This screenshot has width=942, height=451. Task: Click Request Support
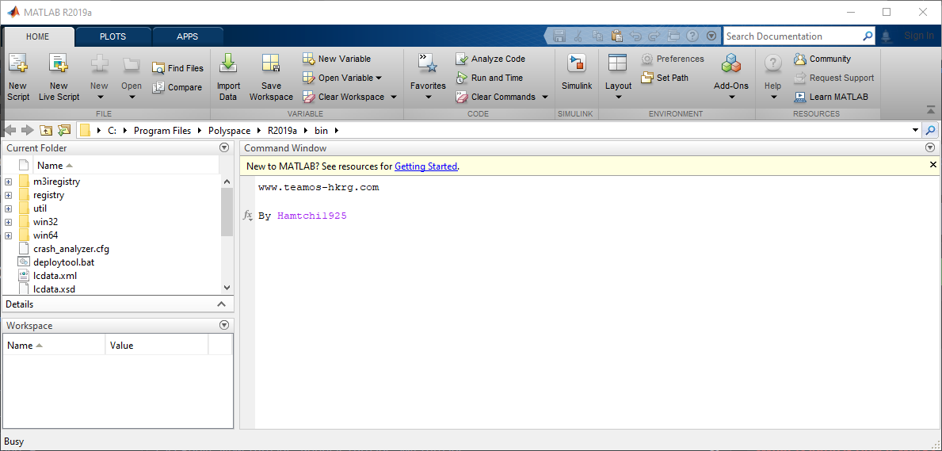pos(834,78)
